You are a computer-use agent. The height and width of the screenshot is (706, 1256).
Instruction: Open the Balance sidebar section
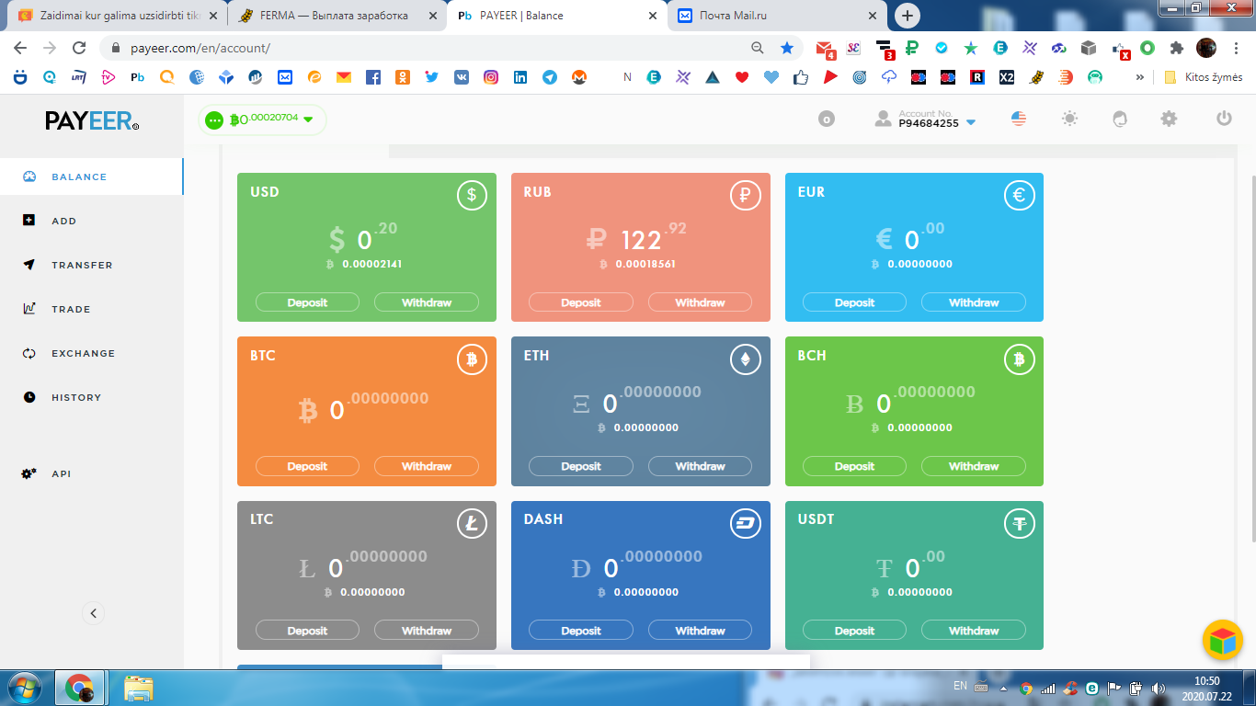pos(91,176)
